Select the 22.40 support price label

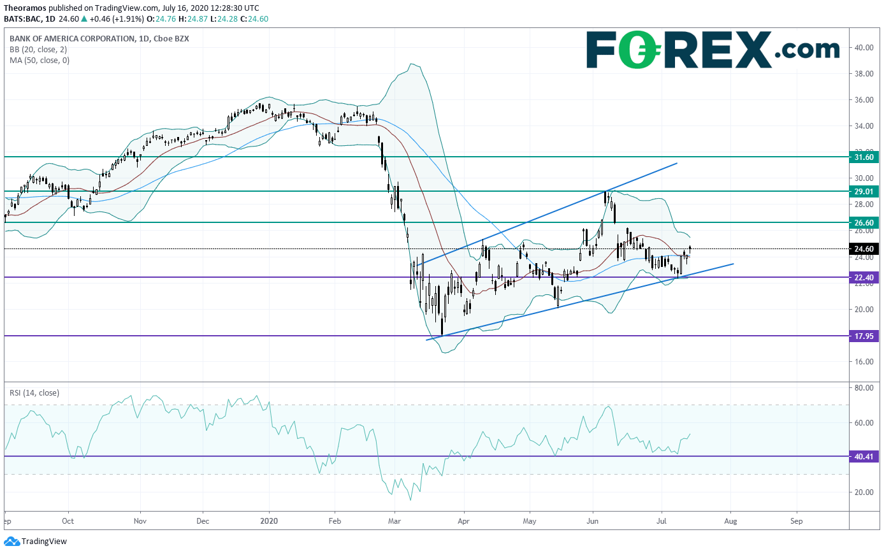866,277
